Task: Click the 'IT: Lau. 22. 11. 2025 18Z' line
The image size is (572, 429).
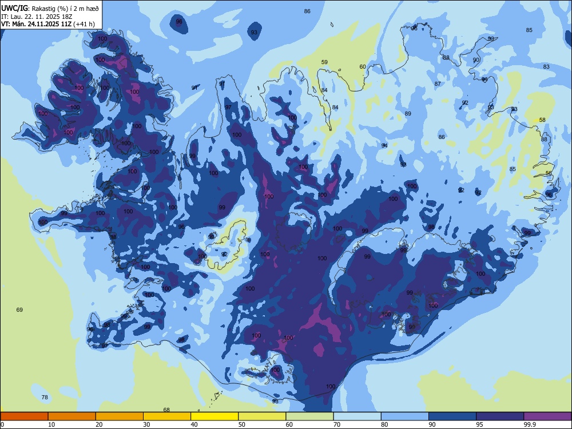Action: pyautogui.click(x=37, y=17)
